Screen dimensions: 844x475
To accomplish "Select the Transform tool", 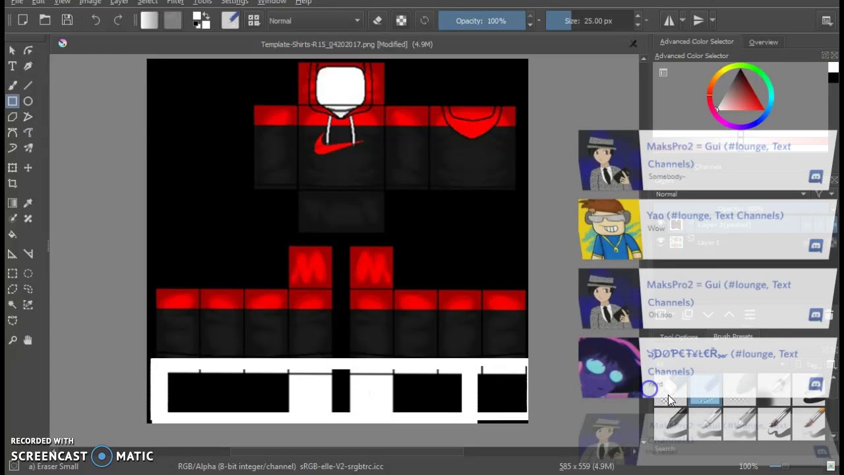I will coord(13,168).
